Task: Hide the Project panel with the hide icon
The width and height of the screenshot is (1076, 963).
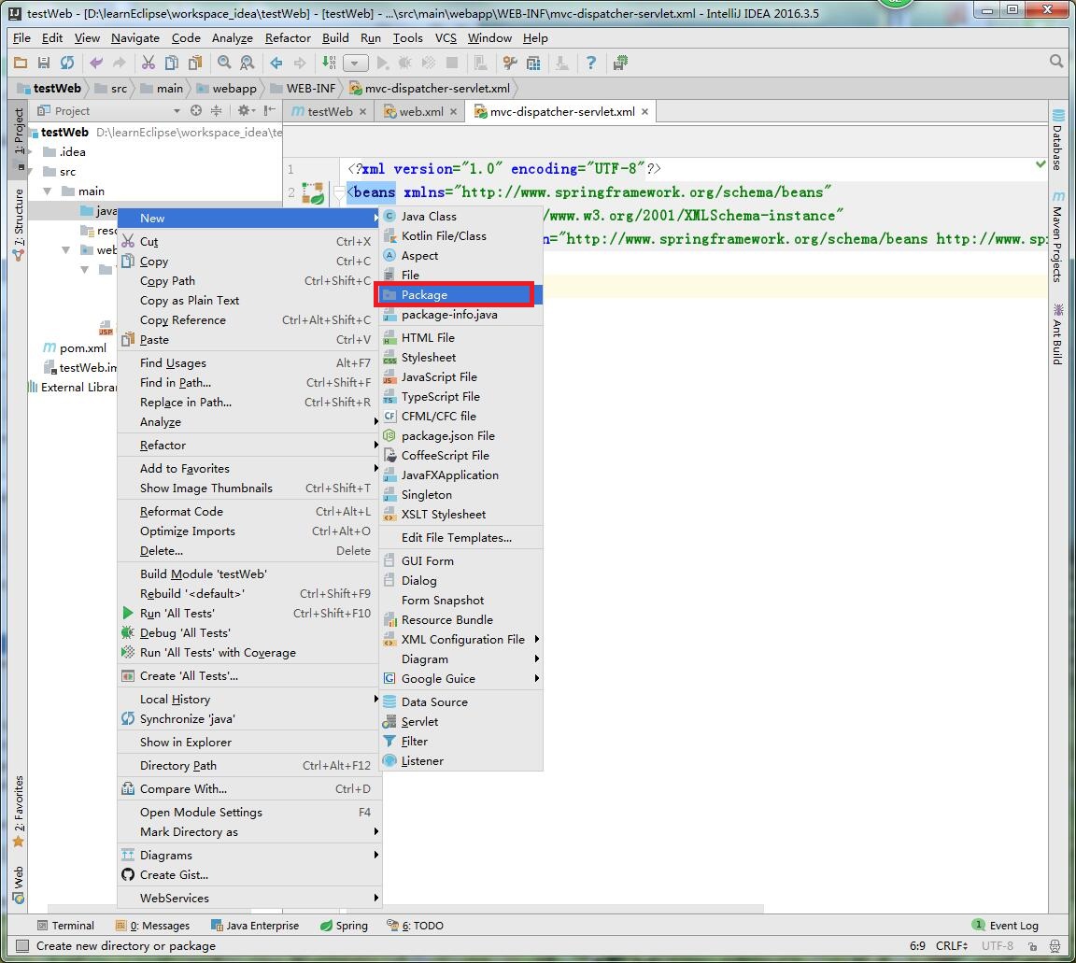Action: [270, 110]
